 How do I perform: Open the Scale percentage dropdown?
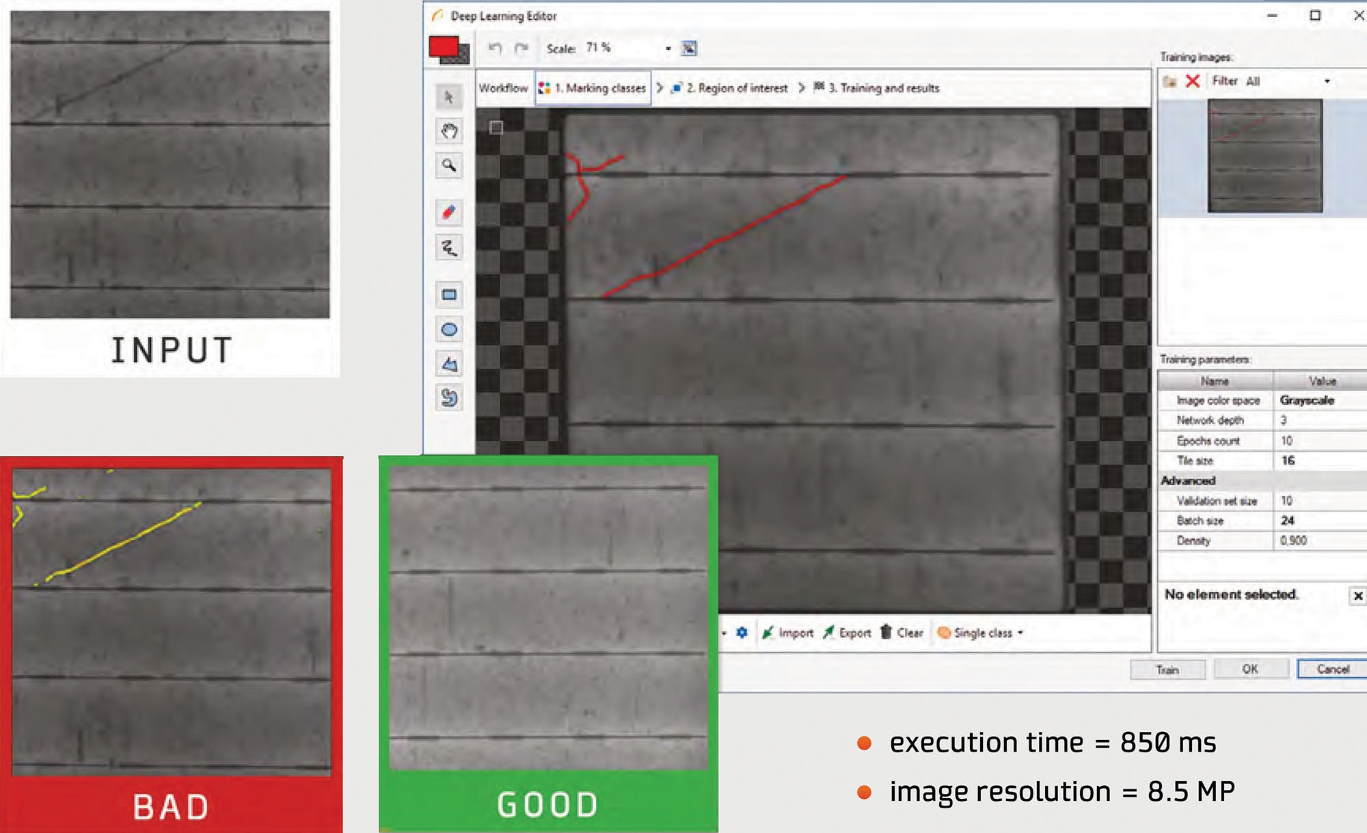pos(668,49)
